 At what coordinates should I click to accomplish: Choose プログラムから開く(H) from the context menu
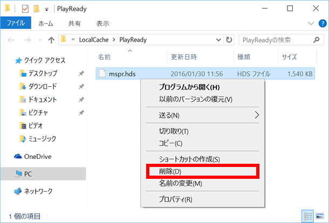click(x=202, y=87)
